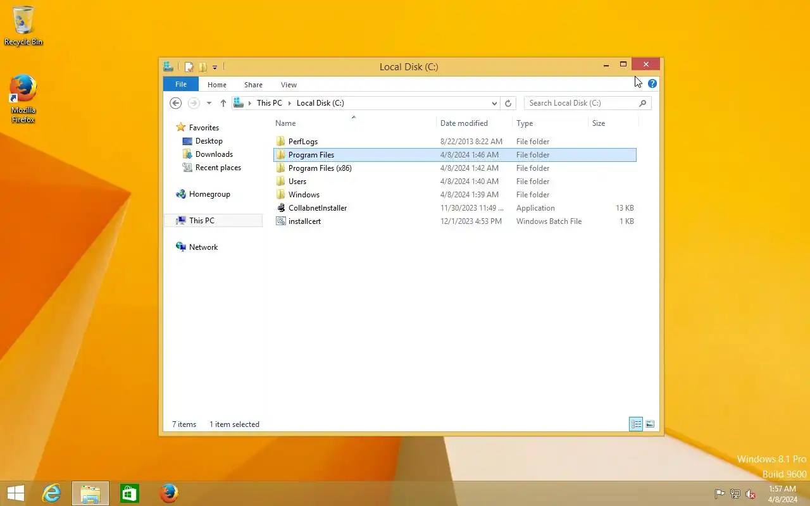
Task: Click the Users date 4/8/2024 1:40 AM
Action: point(470,182)
